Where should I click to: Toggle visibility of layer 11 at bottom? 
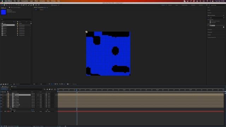[1, 111]
